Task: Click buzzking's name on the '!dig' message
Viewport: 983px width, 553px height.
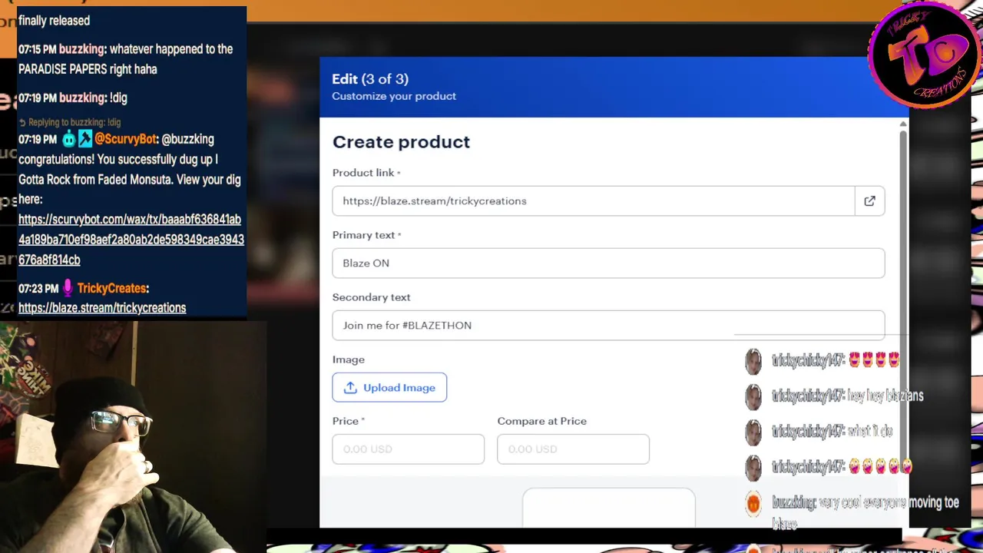Action: coord(82,98)
